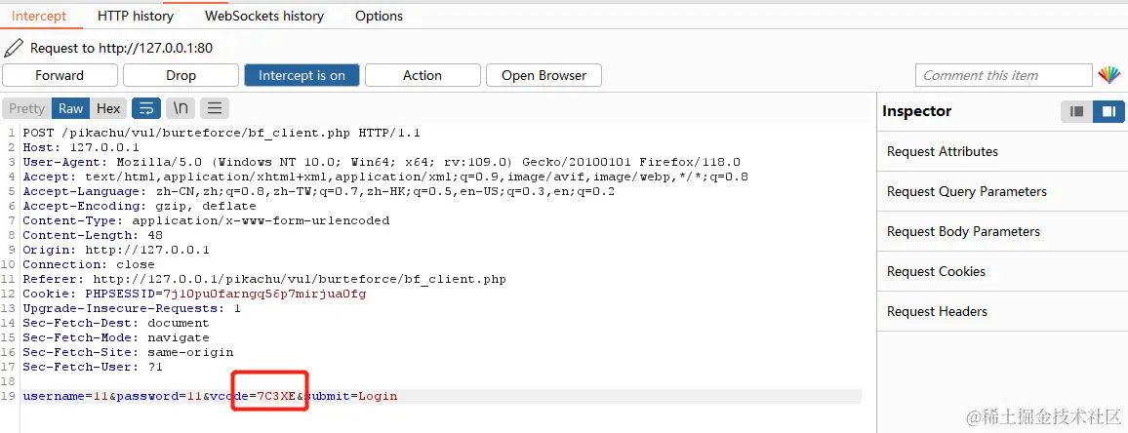The width and height of the screenshot is (1128, 433).
Task: Expand the Request Cookies section
Action: 936,271
